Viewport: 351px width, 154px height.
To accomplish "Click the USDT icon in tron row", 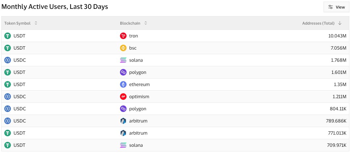I will [x=8, y=36].
